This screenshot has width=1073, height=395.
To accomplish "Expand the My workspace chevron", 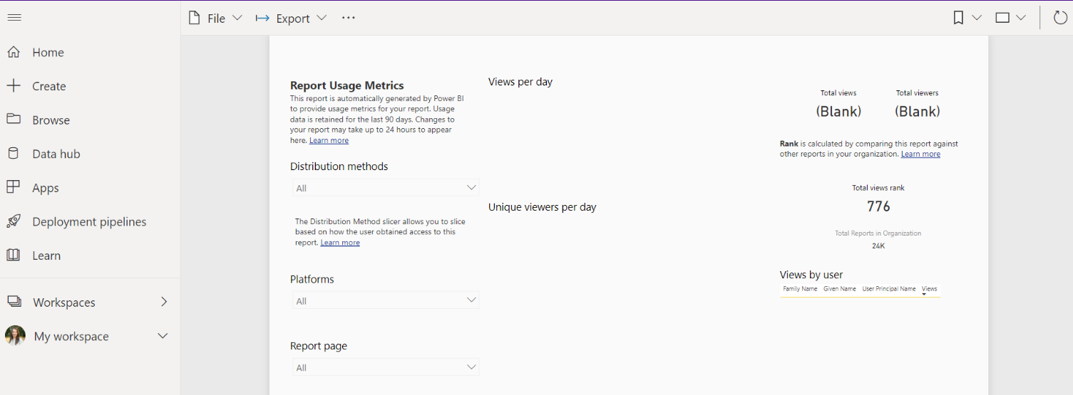I will pyautogui.click(x=163, y=336).
